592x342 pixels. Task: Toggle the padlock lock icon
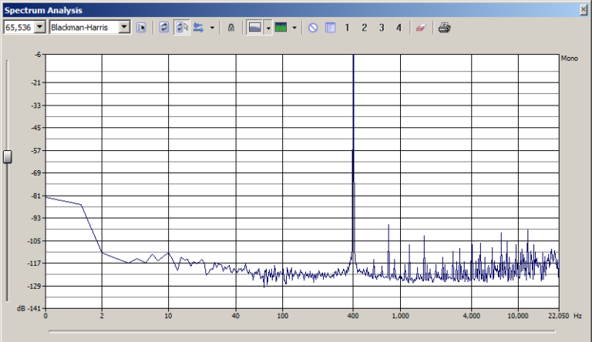[x=231, y=28]
